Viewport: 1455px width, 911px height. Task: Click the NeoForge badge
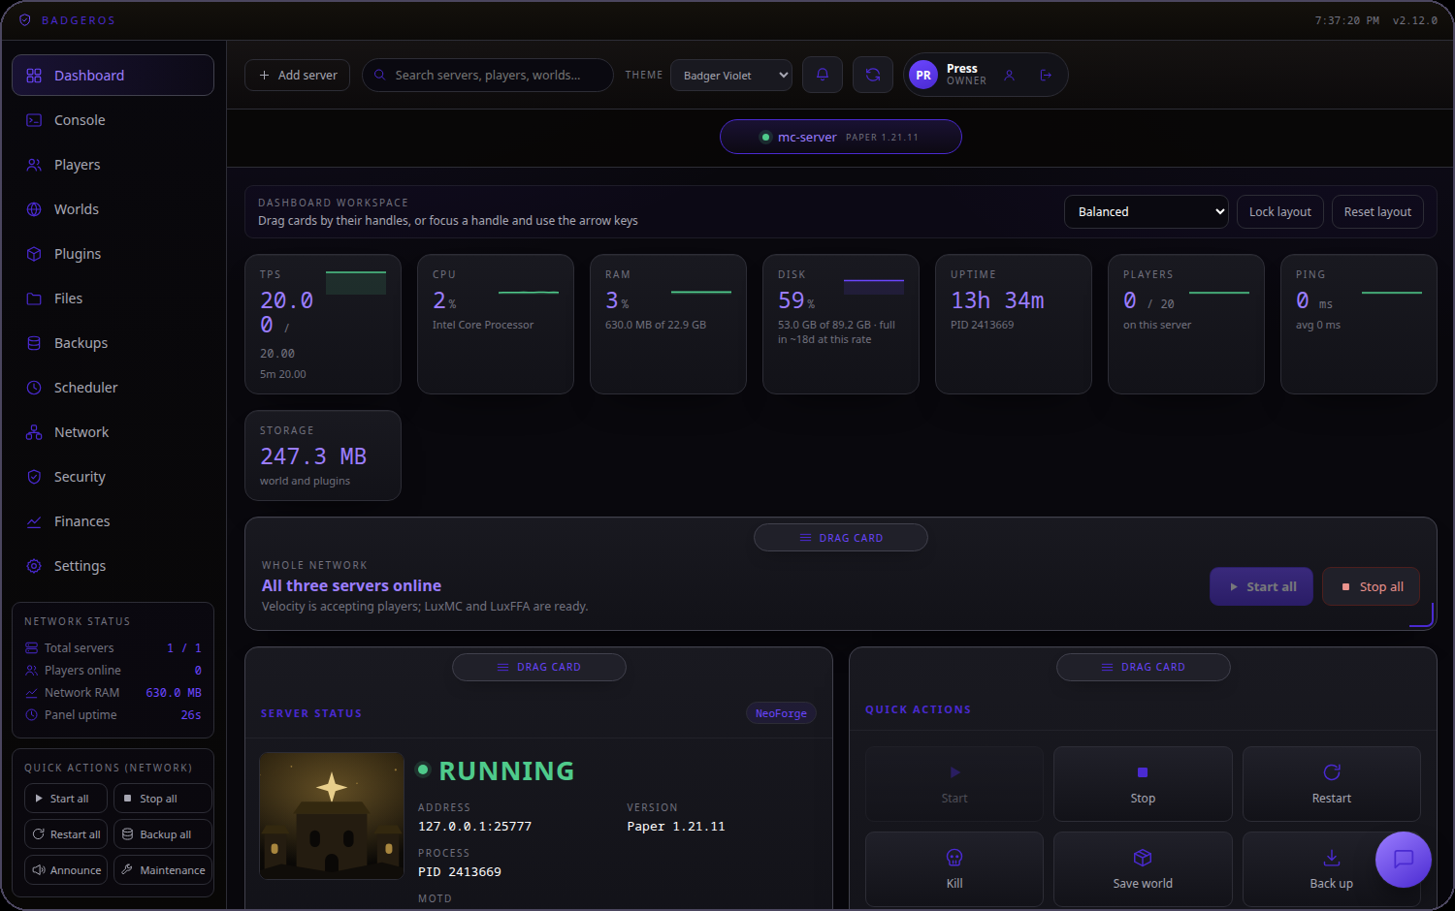point(781,713)
